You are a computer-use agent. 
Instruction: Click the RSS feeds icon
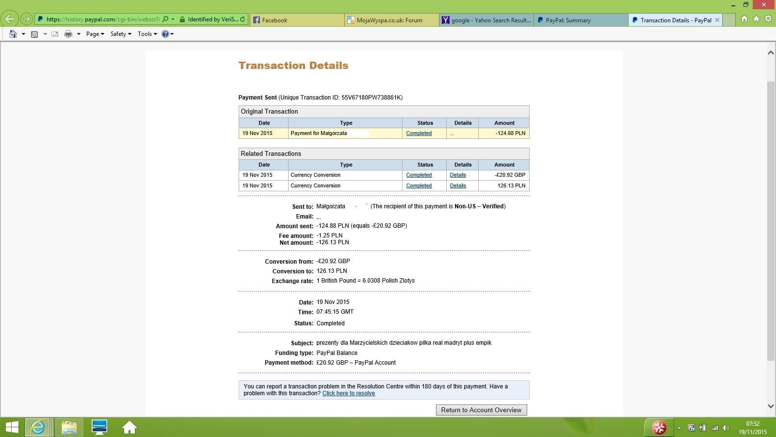pos(34,34)
